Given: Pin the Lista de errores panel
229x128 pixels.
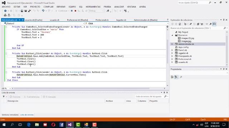Looking at the screenshot, I should point(164,92).
